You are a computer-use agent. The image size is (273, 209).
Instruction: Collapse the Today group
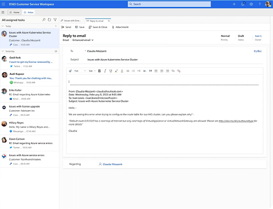tap(3, 26)
